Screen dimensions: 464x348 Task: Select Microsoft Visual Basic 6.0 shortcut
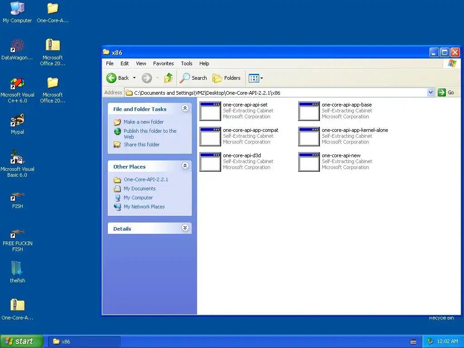point(17,164)
